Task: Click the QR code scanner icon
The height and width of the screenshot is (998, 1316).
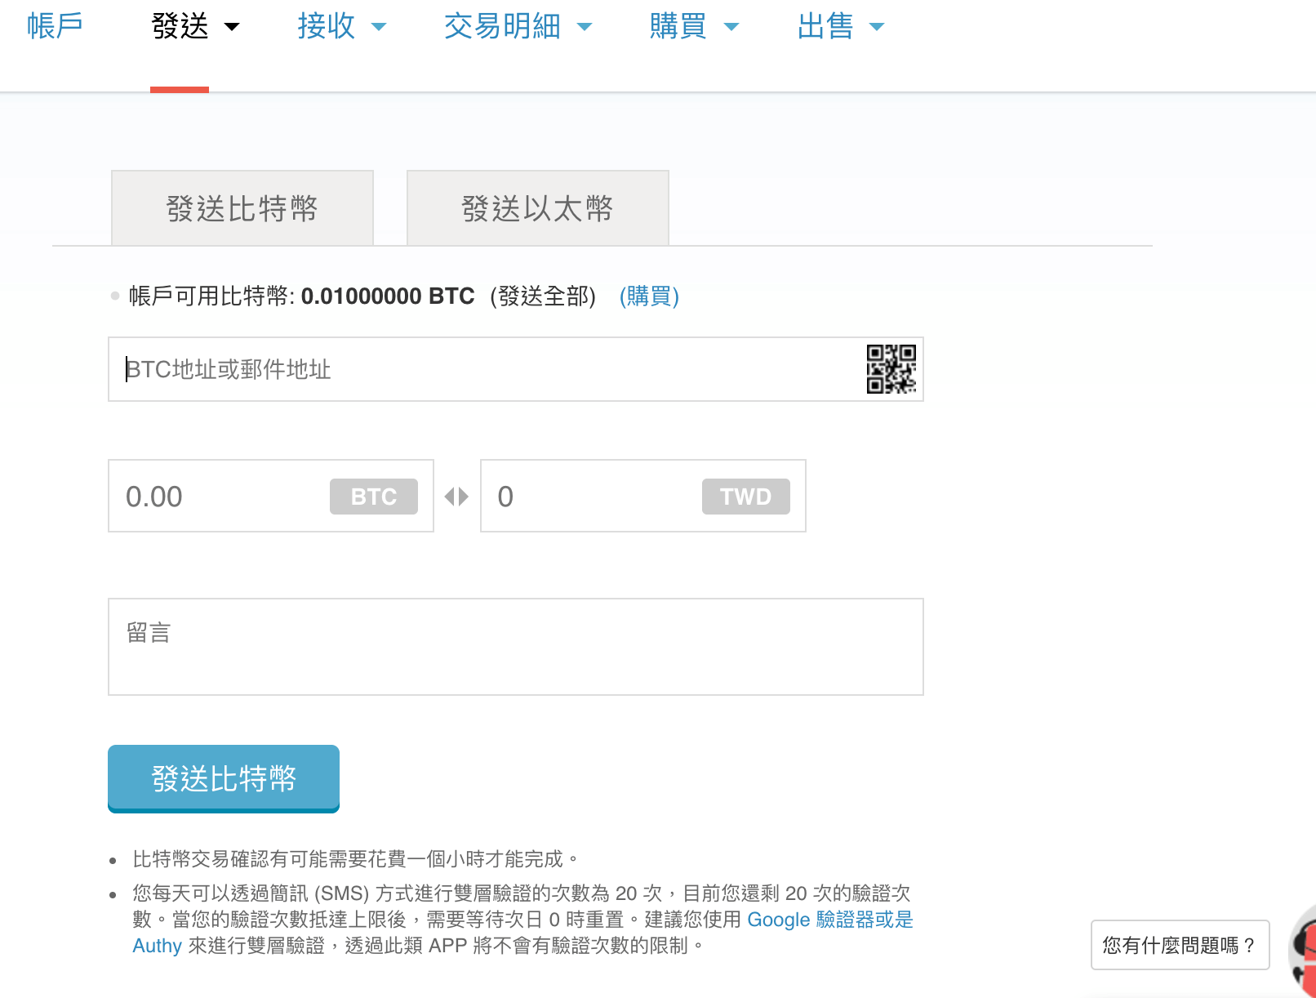Action: tap(891, 369)
